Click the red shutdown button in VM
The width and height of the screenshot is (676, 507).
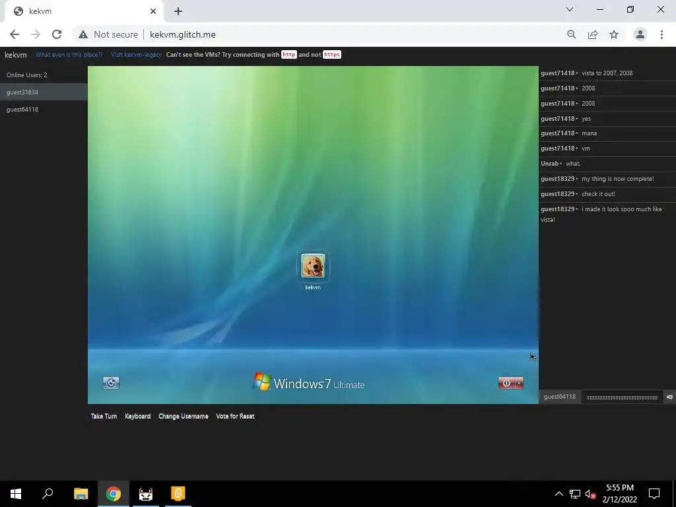point(506,383)
